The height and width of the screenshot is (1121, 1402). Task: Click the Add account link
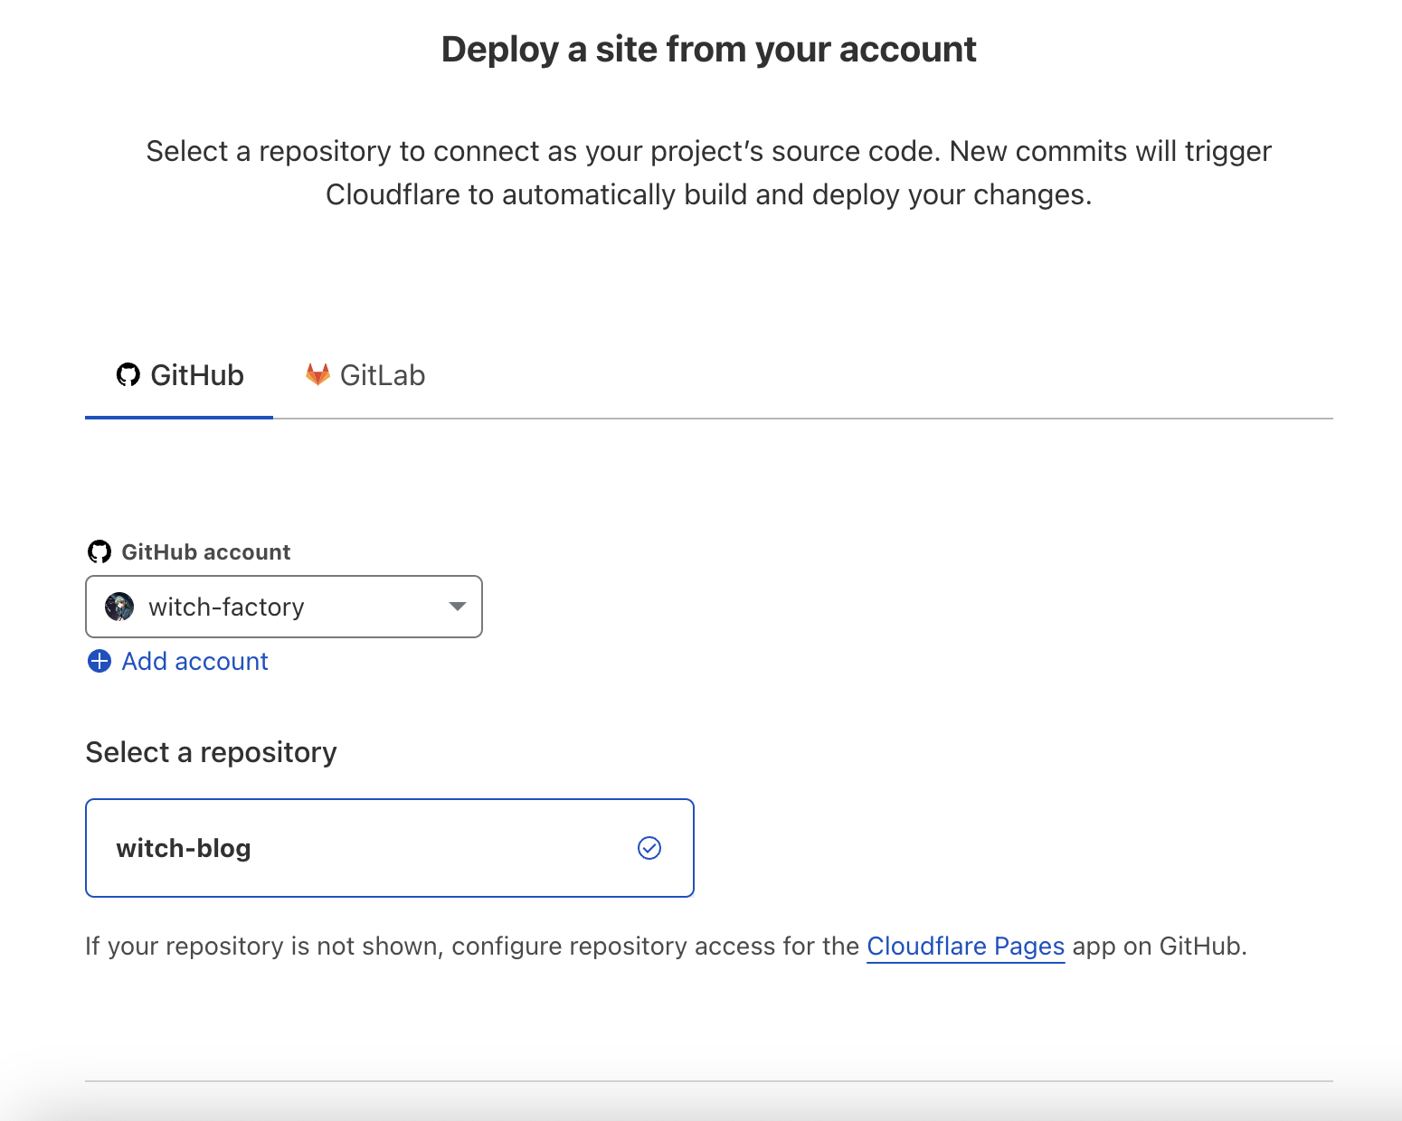pos(194,661)
